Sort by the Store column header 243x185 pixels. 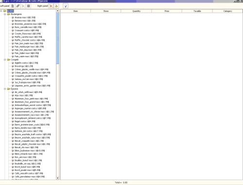[x=106, y=11]
